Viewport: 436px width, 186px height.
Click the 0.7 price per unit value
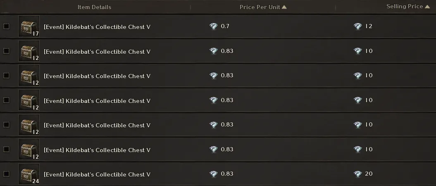(225, 26)
